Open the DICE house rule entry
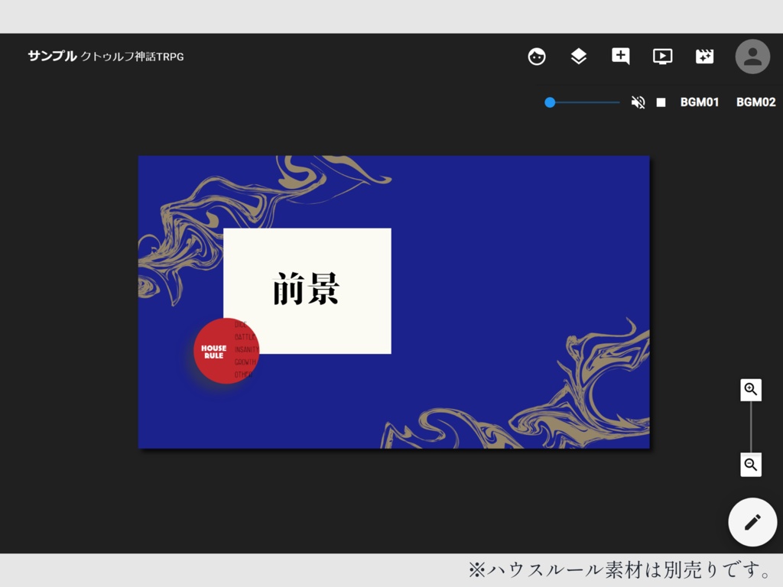Screen dimensions: 783x587 click(239, 324)
